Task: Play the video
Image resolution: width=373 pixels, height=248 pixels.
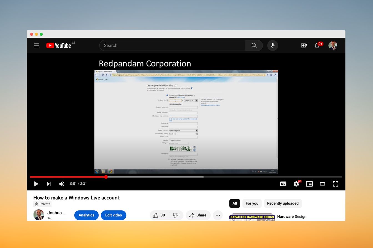Action: pos(36,184)
